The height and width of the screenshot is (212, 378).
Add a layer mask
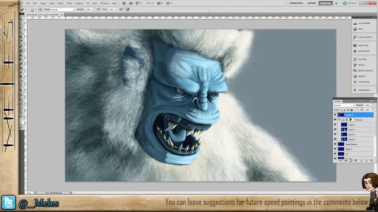pos(351,161)
